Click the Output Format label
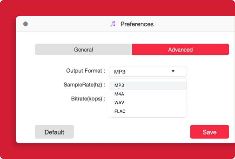This screenshot has width=235, height=159. click(86, 71)
